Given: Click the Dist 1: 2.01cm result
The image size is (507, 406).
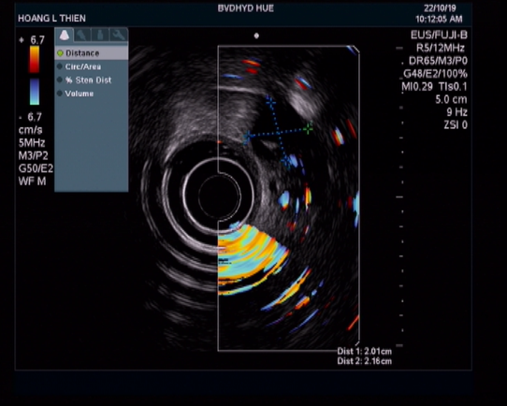Looking at the screenshot, I should click(364, 351).
